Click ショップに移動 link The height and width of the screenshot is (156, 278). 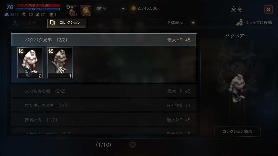click(x=259, y=23)
